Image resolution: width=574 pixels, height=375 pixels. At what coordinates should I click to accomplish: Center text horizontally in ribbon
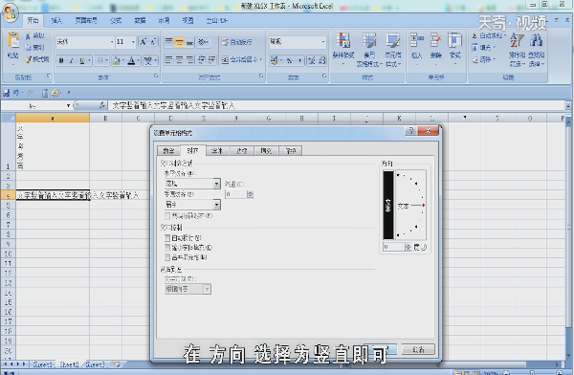(x=179, y=59)
